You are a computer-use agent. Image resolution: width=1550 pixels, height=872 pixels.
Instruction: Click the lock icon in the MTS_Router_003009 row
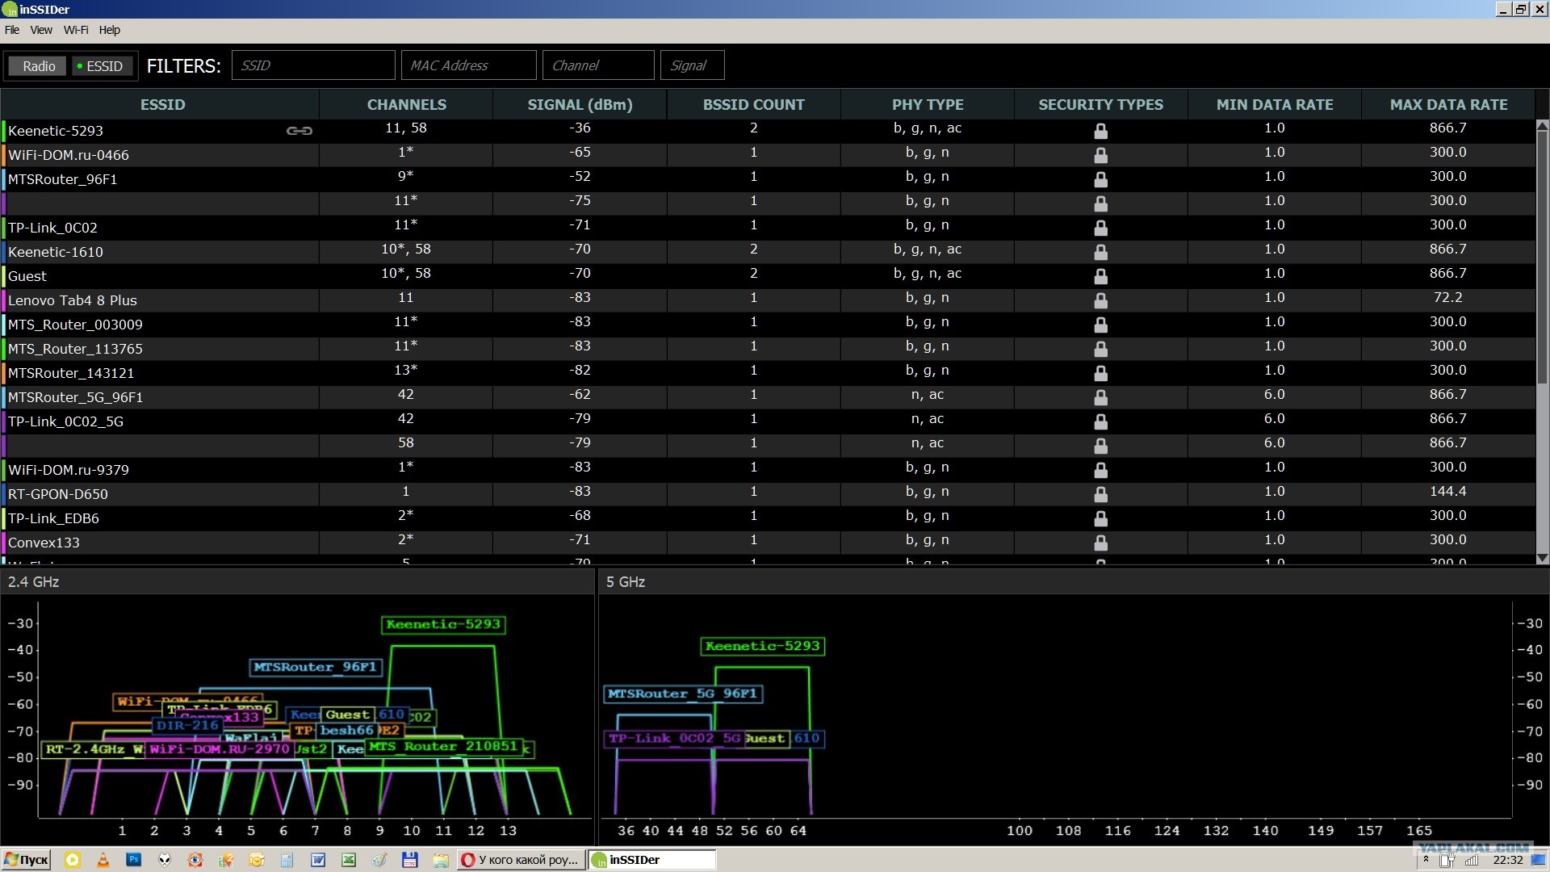(1100, 325)
